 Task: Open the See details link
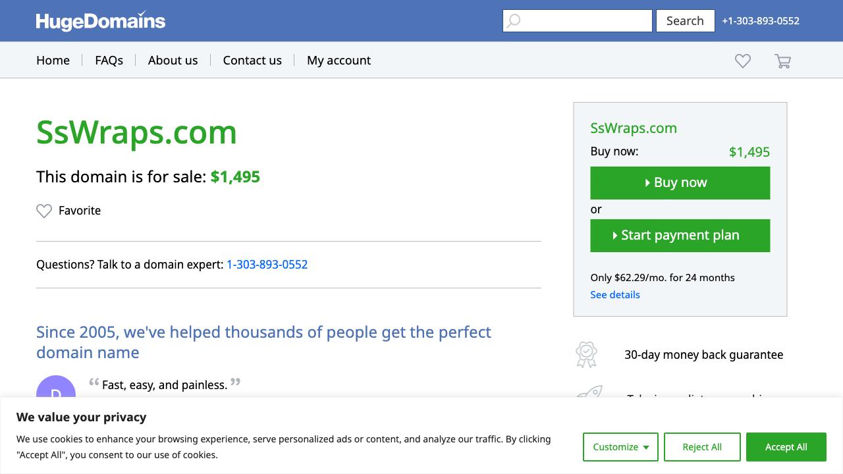[x=615, y=295]
